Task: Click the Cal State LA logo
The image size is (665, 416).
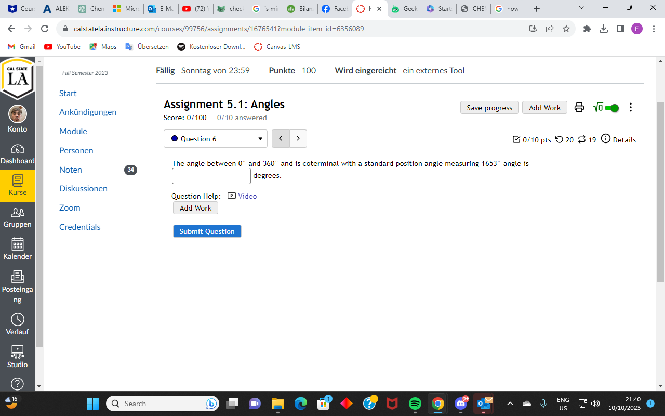Action: 17,78
